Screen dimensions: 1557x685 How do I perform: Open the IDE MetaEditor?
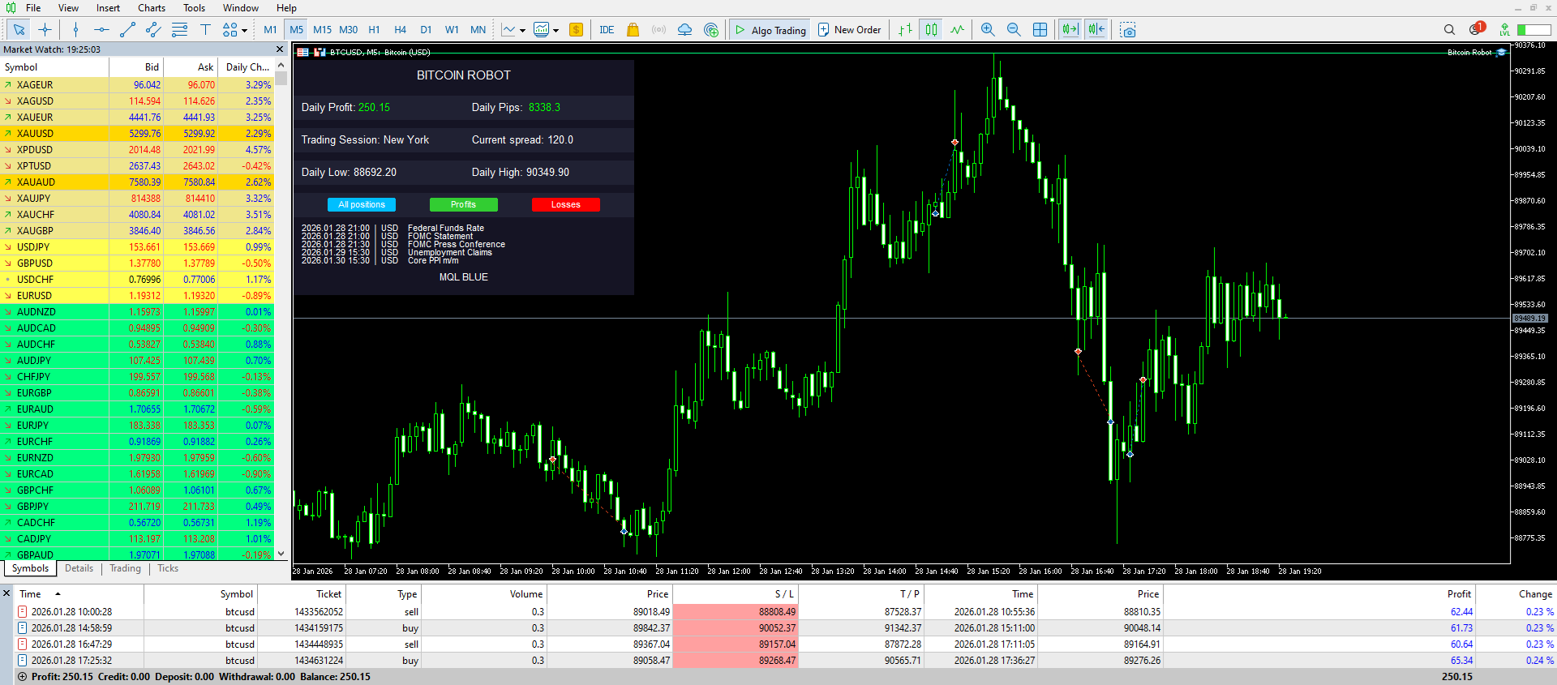coord(607,30)
